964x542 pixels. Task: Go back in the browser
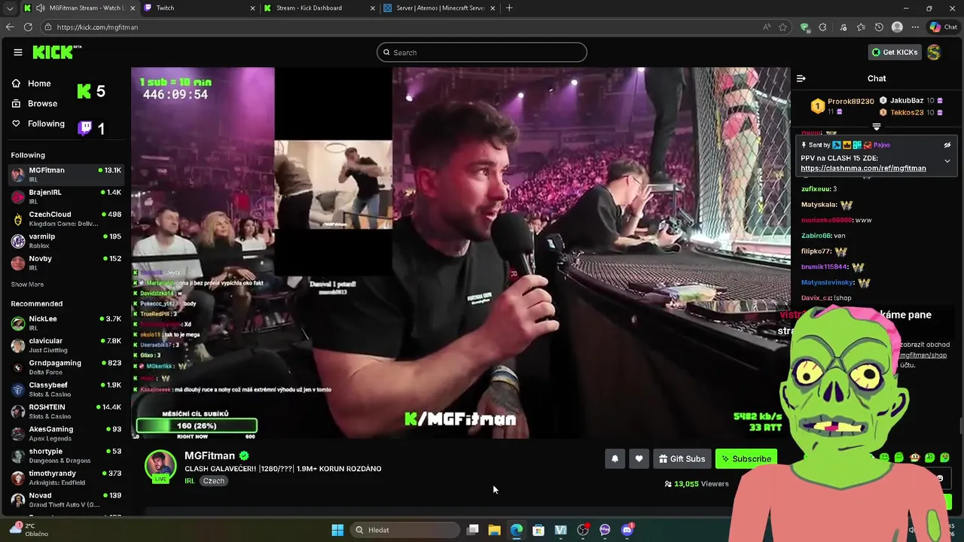click(x=10, y=27)
